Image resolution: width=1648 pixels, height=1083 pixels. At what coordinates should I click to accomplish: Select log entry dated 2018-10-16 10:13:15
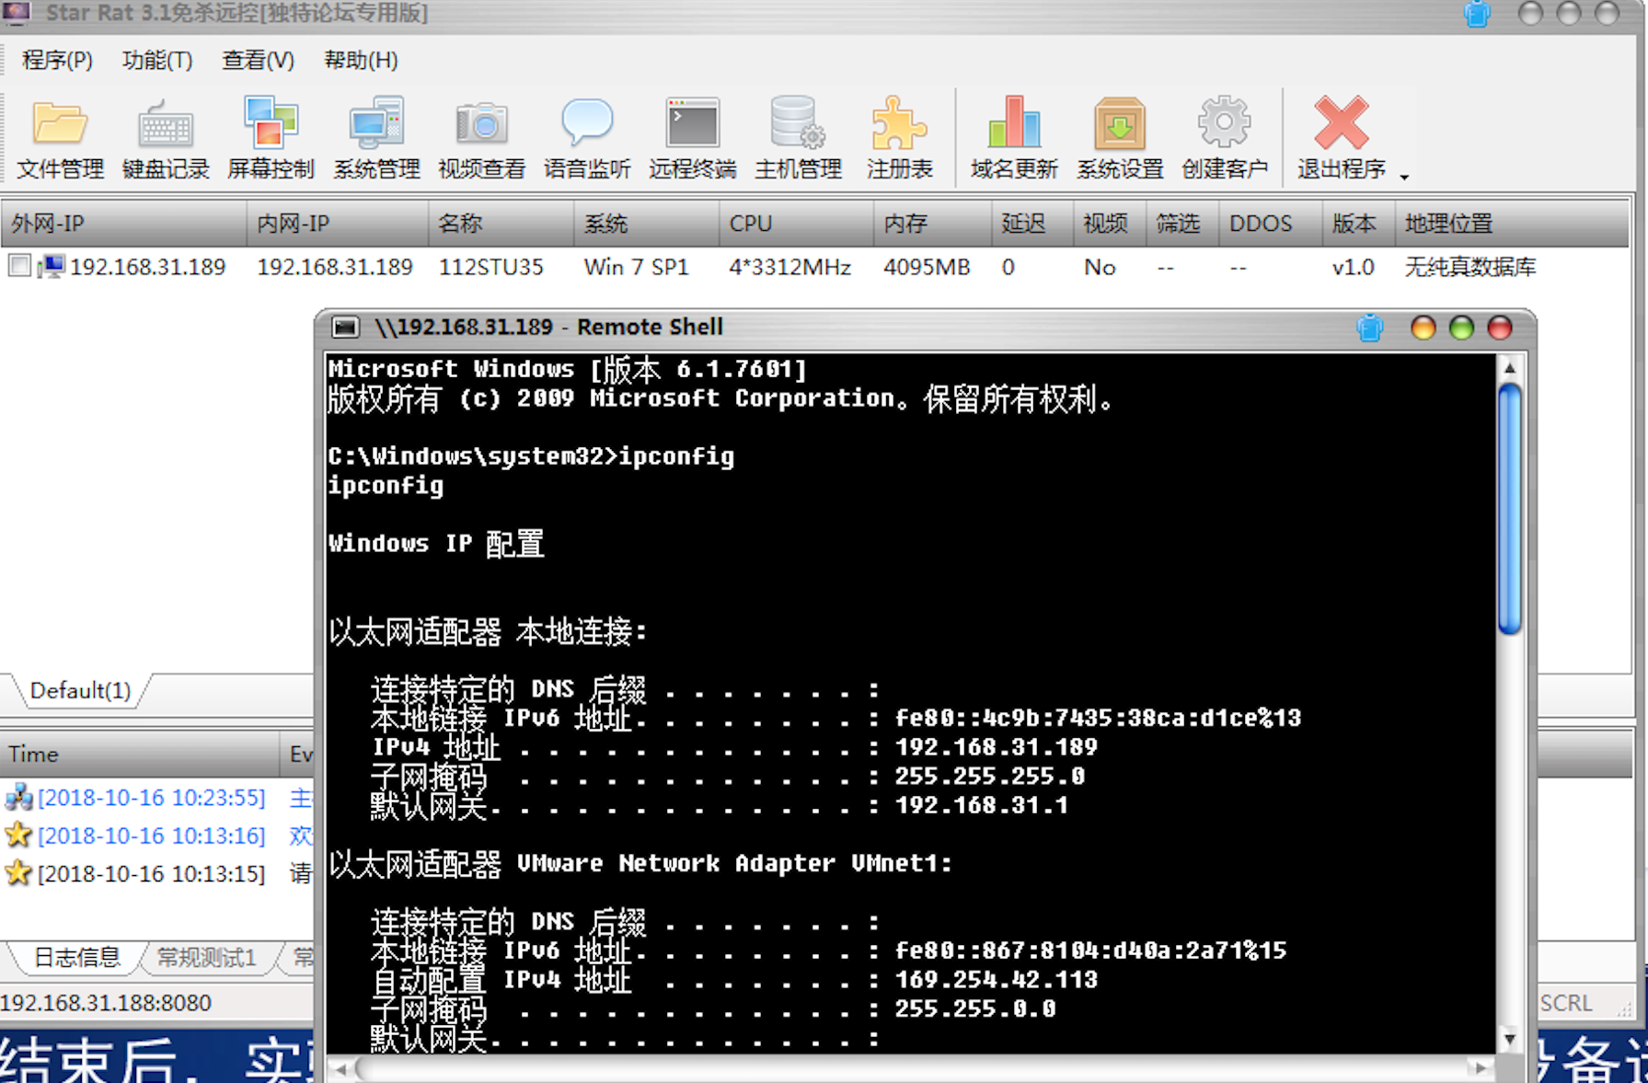pos(151,873)
